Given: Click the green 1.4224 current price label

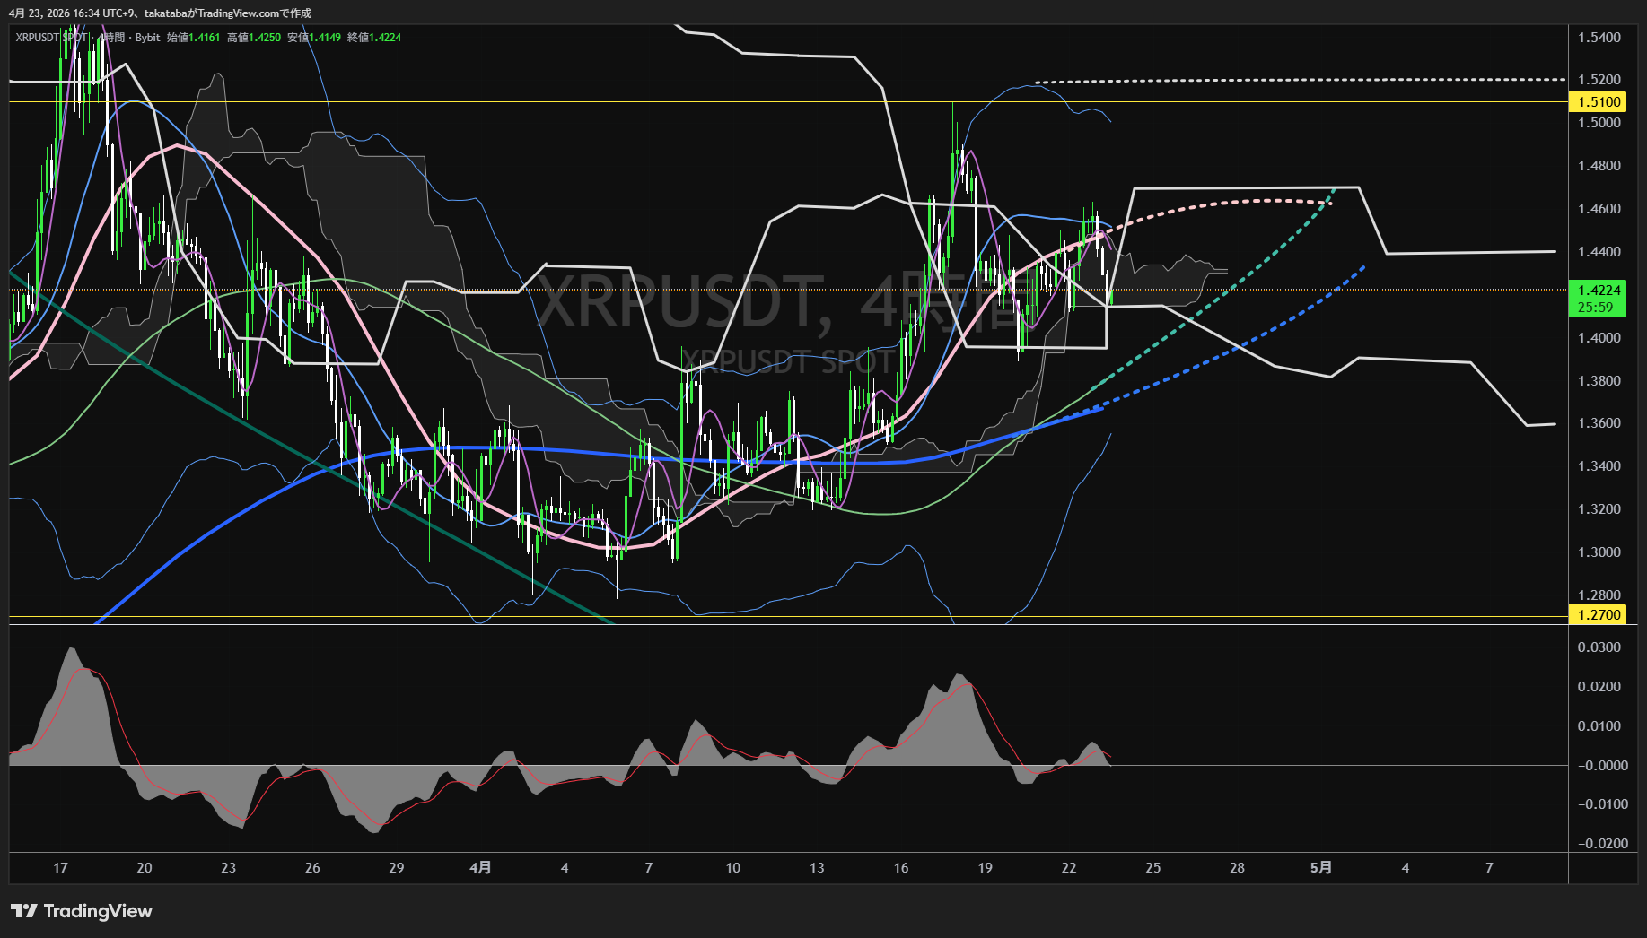Looking at the screenshot, I should [x=1599, y=291].
